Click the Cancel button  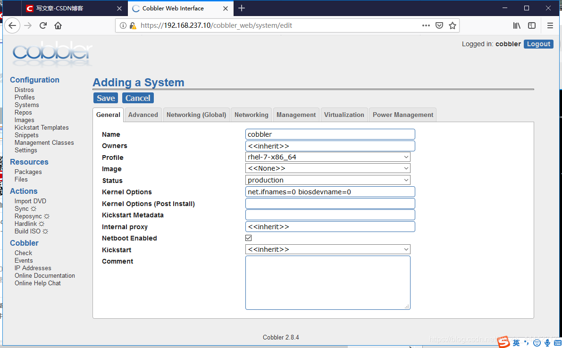pos(138,98)
